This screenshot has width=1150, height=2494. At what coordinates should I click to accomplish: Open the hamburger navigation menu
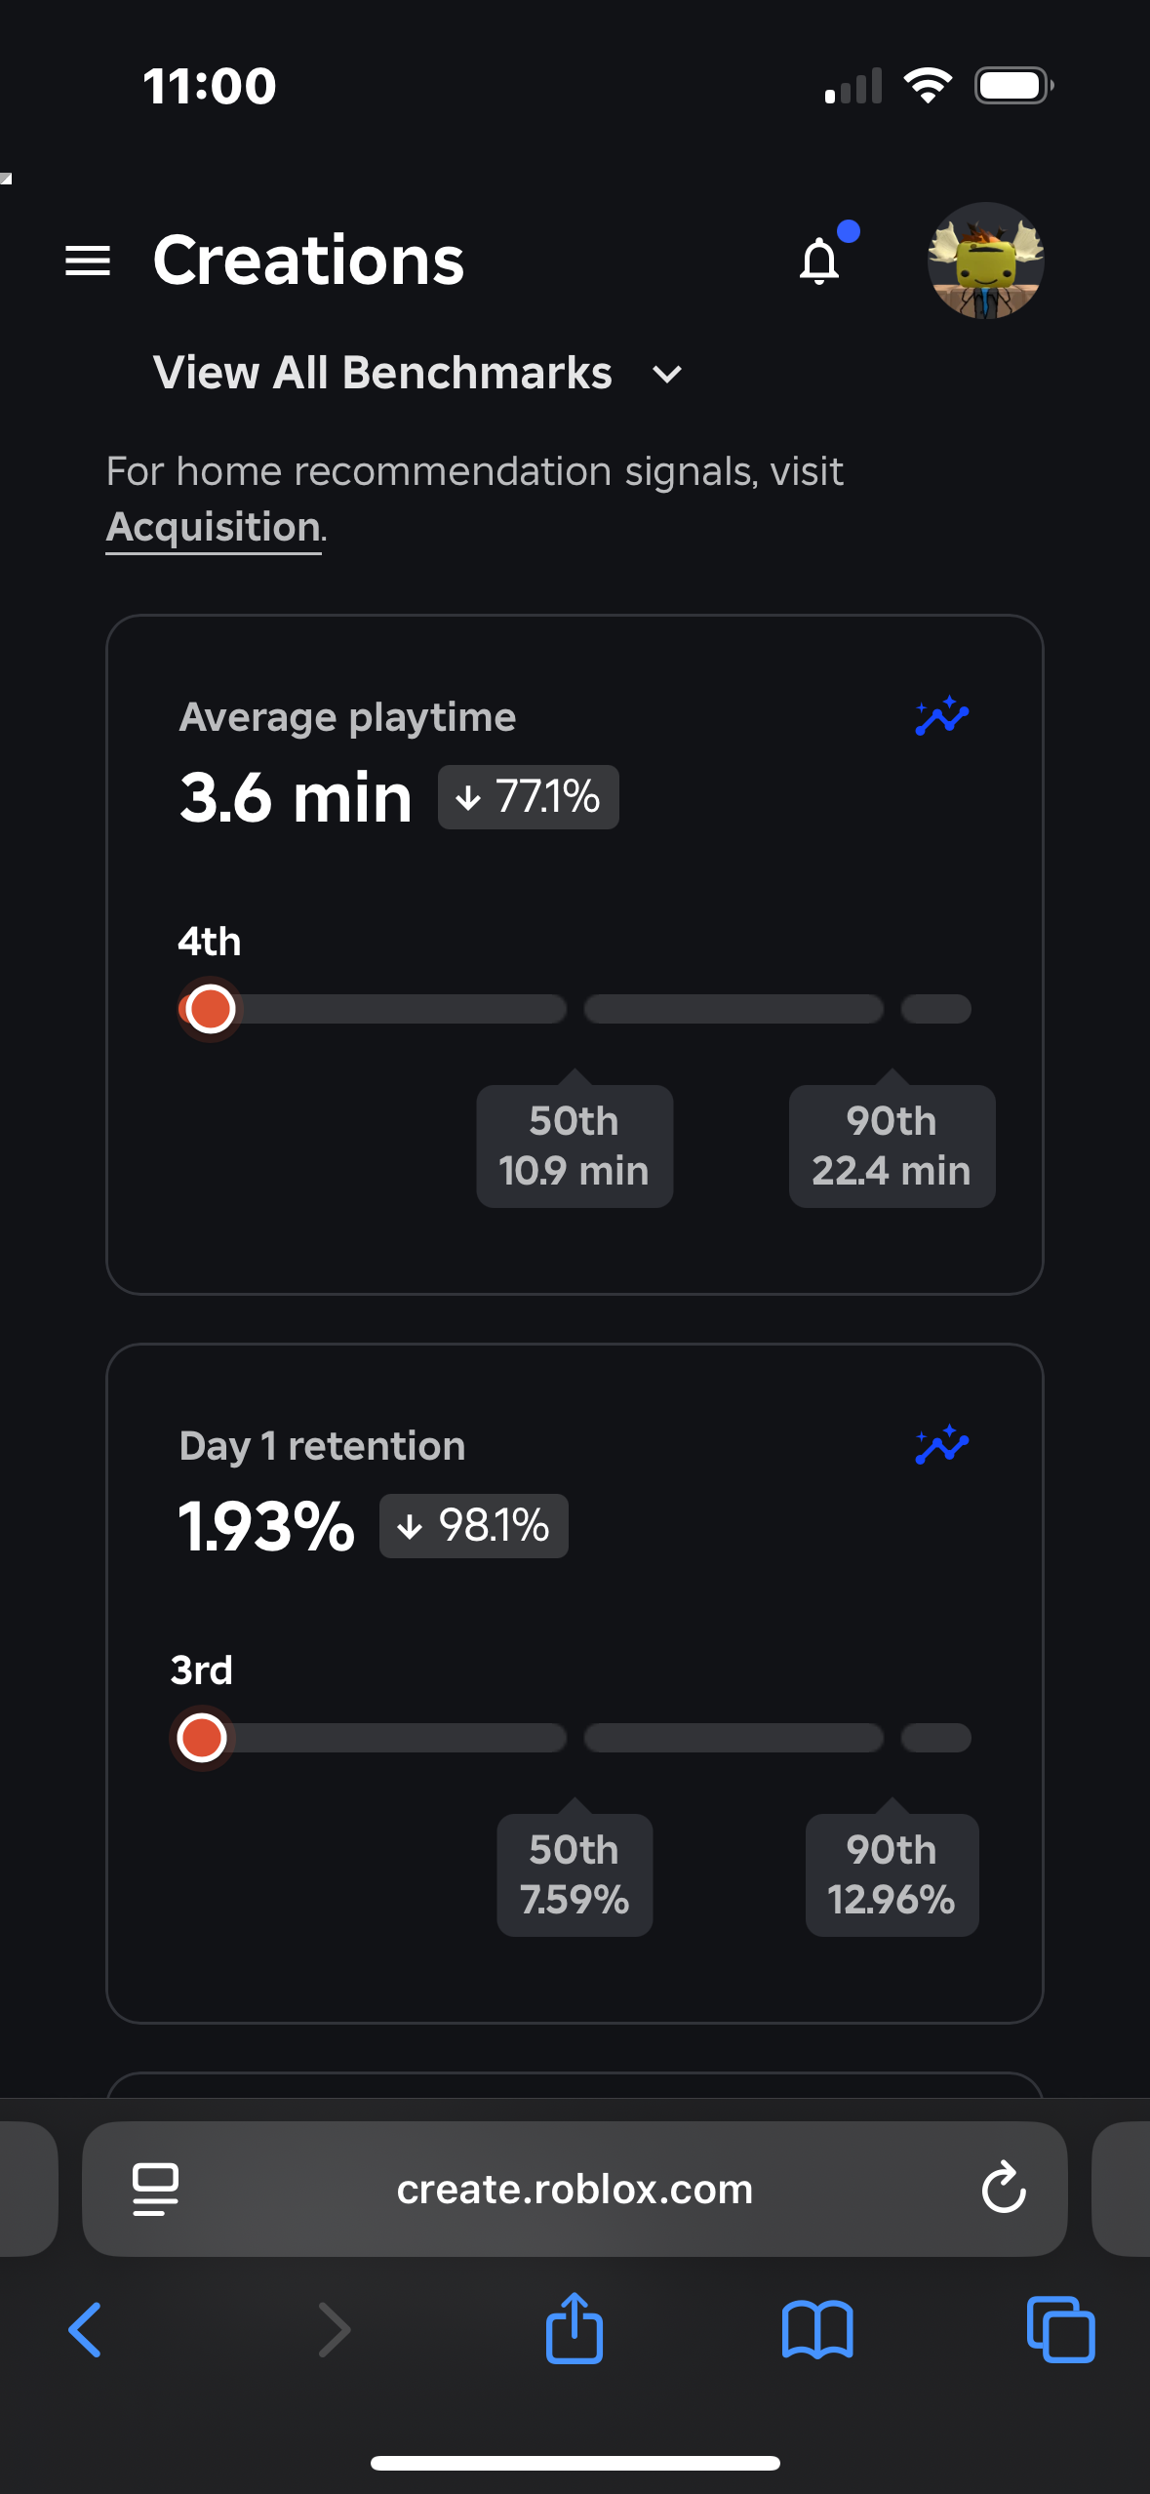(x=88, y=261)
